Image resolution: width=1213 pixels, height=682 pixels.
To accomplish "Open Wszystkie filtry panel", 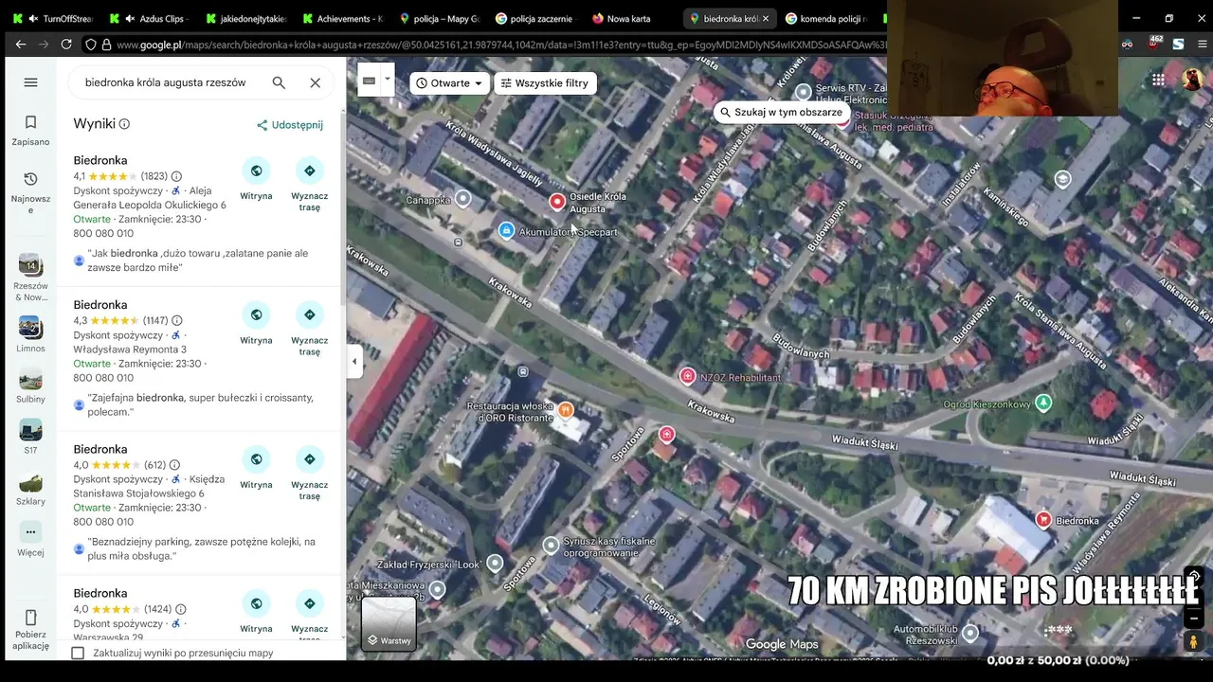I will 545,83.
